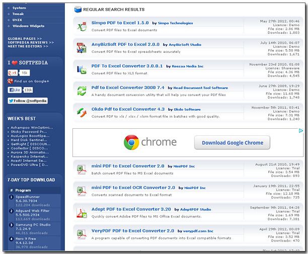Click the Facebook Like button
Screen dimensions: 308x254
[x=15, y=90]
